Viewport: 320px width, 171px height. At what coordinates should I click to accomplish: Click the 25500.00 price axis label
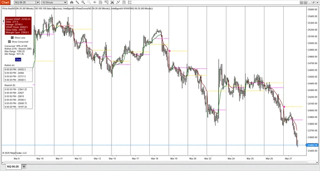312,9
